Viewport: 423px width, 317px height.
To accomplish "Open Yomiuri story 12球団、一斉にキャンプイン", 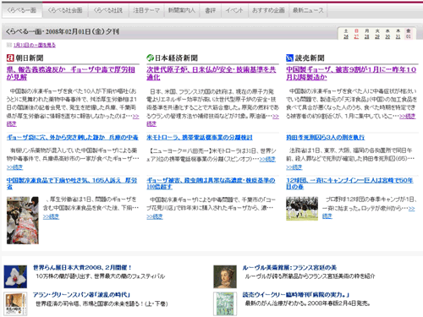I will pos(349,183).
